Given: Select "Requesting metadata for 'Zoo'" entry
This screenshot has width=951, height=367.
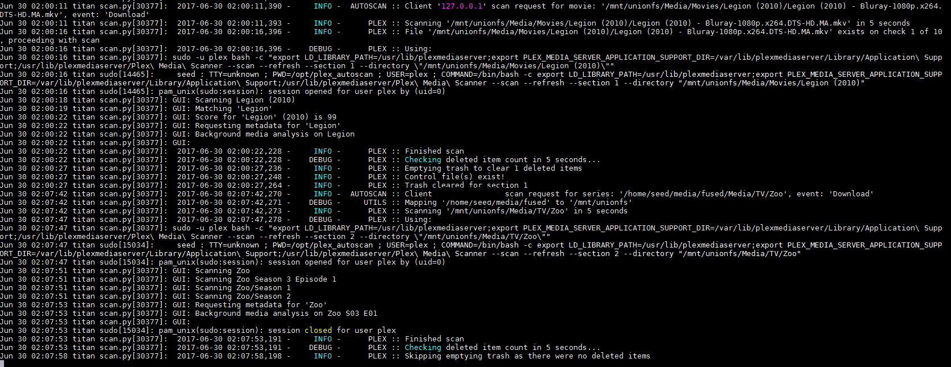Looking at the screenshot, I should pos(261,305).
